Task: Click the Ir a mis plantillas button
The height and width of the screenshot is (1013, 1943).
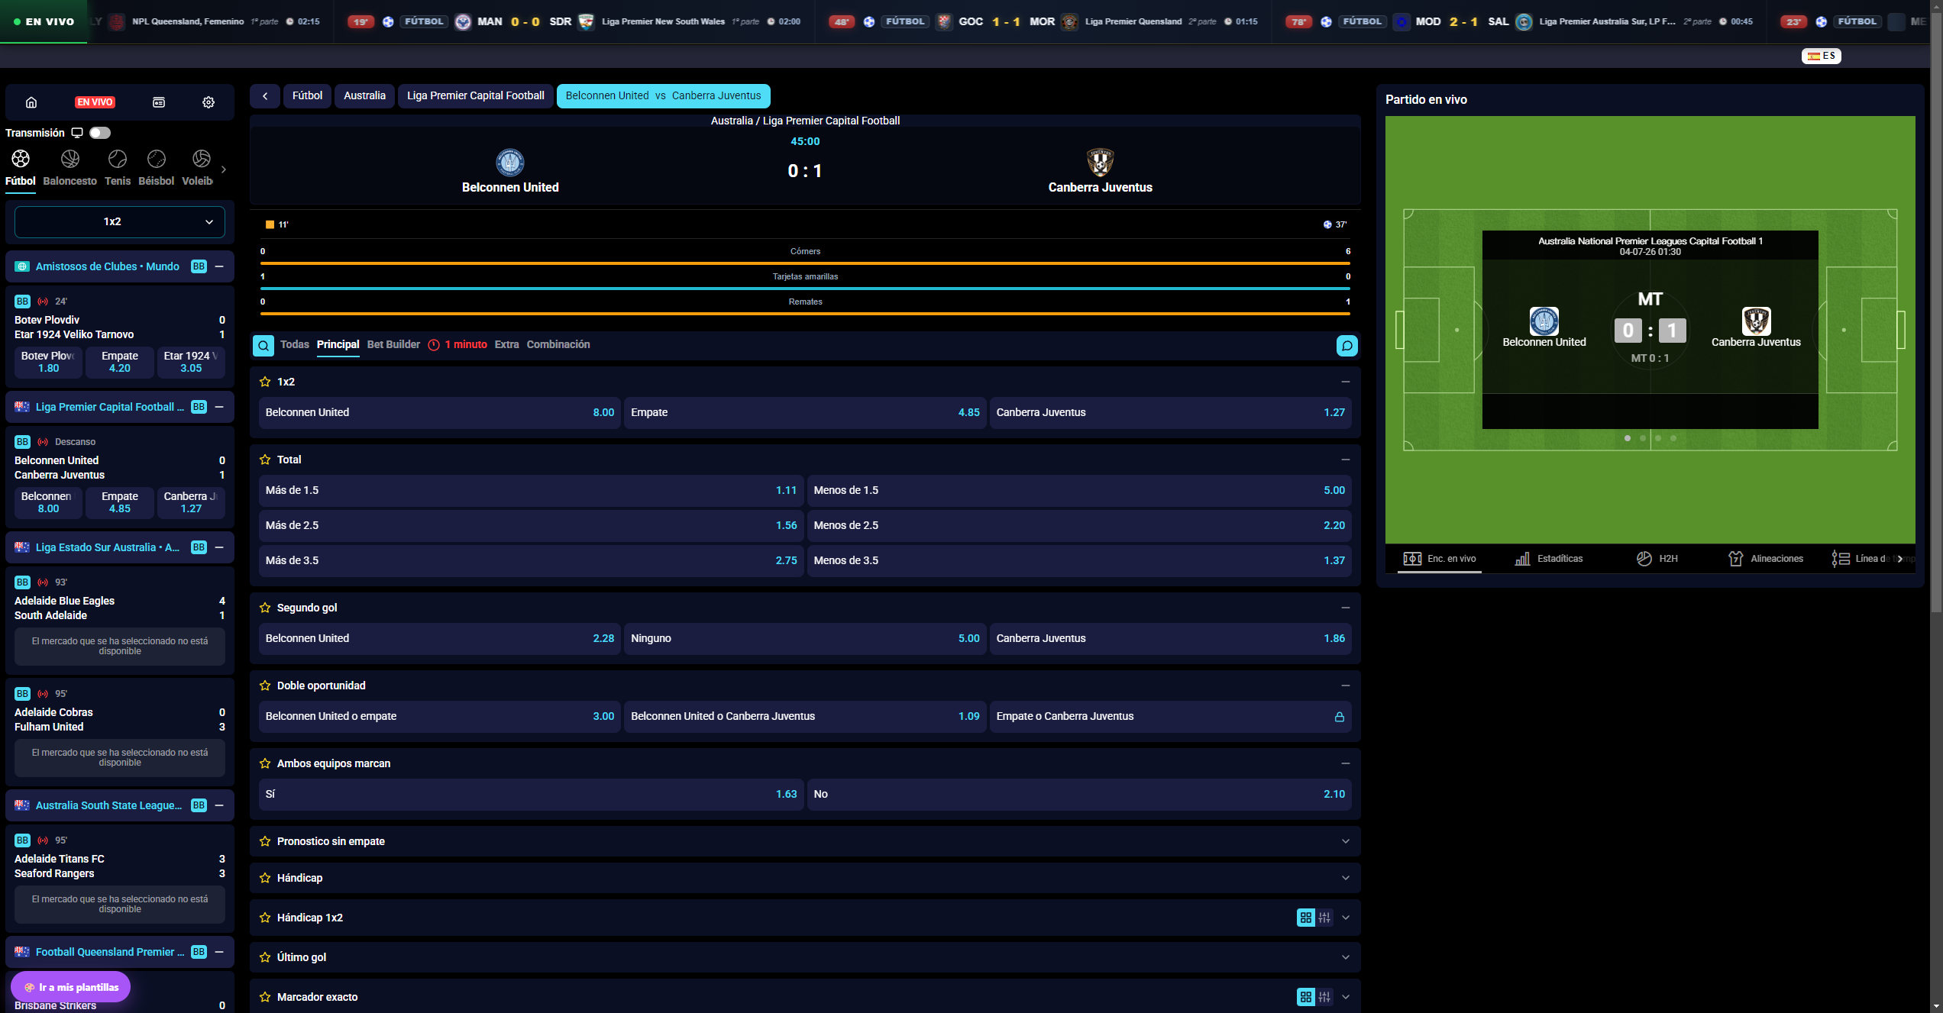Action: [x=71, y=987]
